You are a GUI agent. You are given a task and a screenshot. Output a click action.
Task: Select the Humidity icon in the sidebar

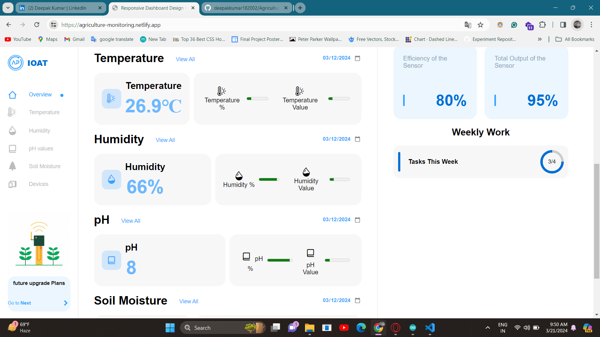click(x=12, y=130)
